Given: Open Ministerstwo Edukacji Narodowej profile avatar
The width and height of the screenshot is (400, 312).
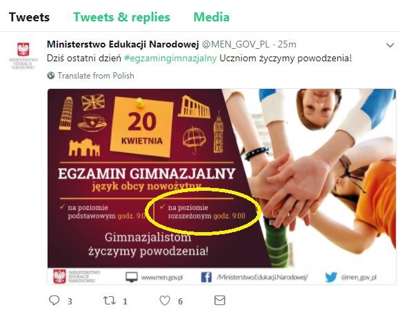Looking at the screenshot, I should (23, 56).
